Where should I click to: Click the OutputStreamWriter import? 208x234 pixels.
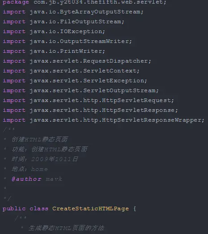coord(68,42)
